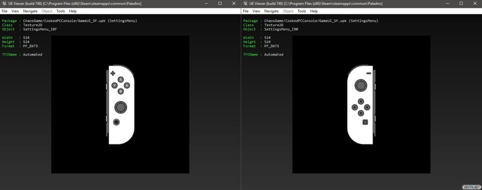This screenshot has height=190, width=482.
Task: Click the capture button on left Joy-Con texture
Action: (x=365, y=122)
